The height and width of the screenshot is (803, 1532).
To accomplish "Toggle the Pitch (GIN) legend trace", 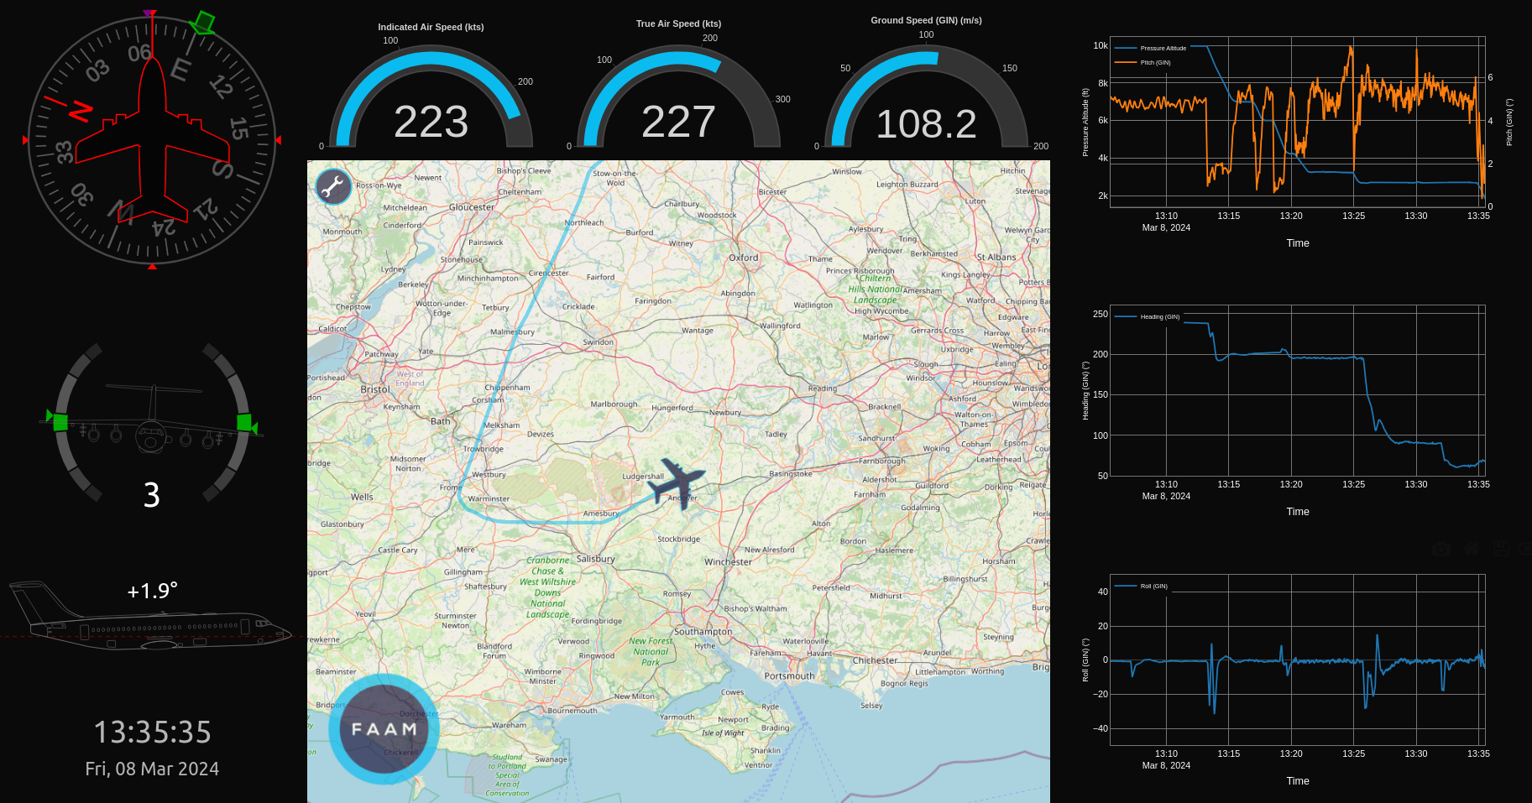I will [1154, 63].
